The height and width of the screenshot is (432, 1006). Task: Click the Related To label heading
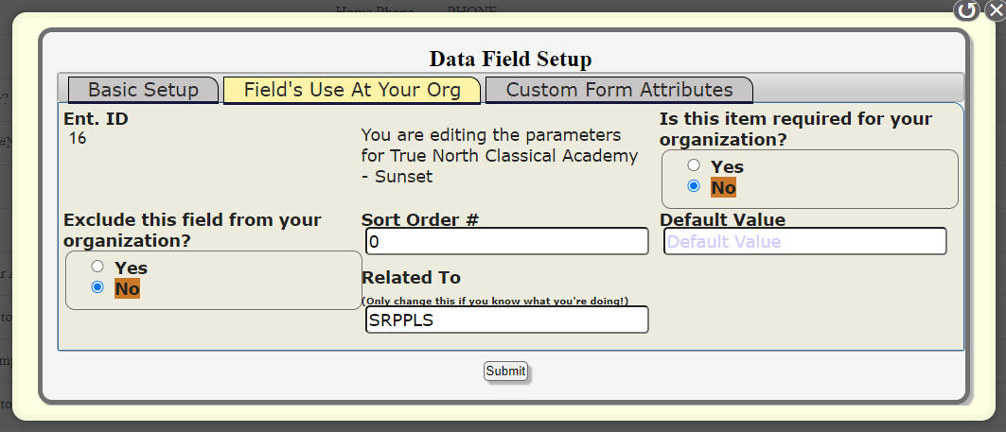411,277
